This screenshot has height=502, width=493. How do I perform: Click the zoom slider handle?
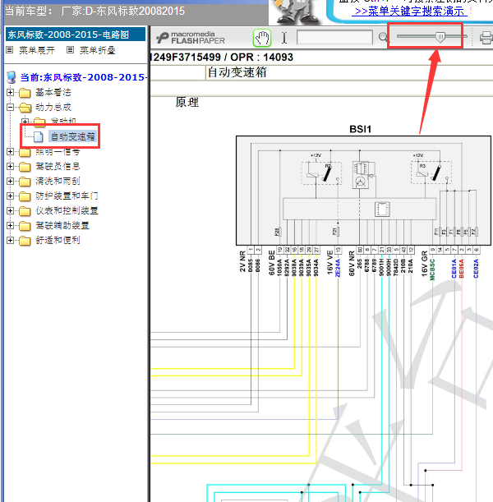(x=440, y=37)
